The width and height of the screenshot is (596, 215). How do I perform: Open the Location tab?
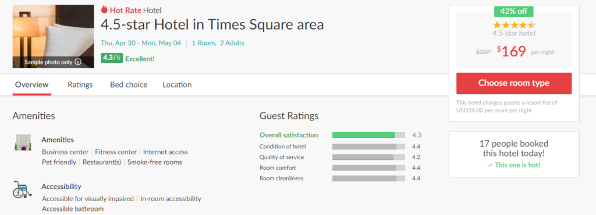[177, 85]
